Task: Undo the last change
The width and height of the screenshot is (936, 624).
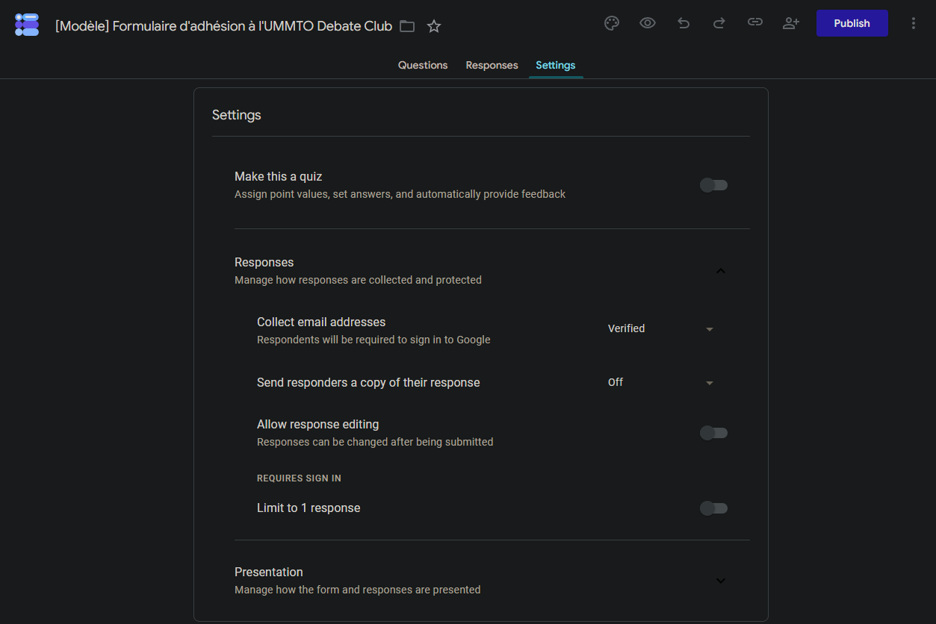Action: pyautogui.click(x=684, y=23)
